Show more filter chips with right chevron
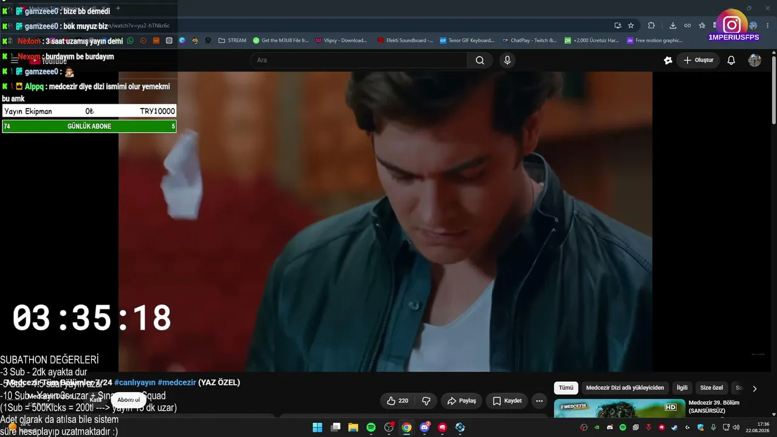The image size is (777, 437). (x=755, y=388)
